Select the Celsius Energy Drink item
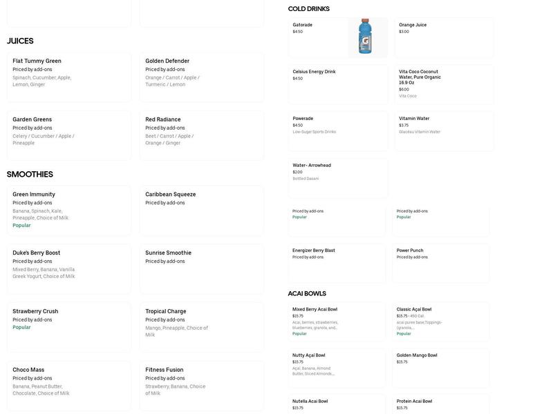Screen dimensions: 553x414 click(x=338, y=84)
